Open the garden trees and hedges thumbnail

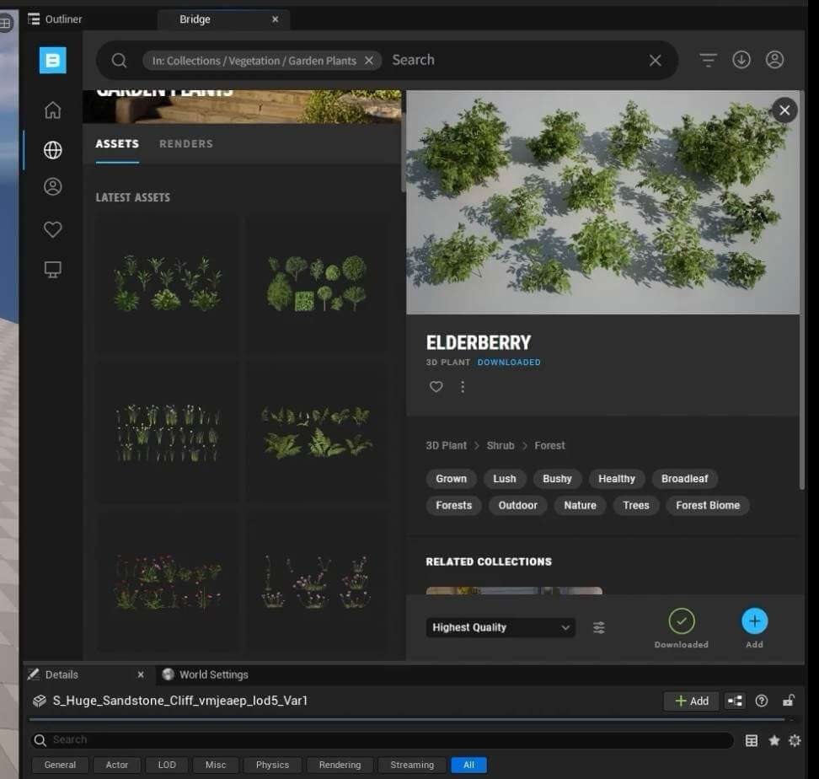coord(317,284)
